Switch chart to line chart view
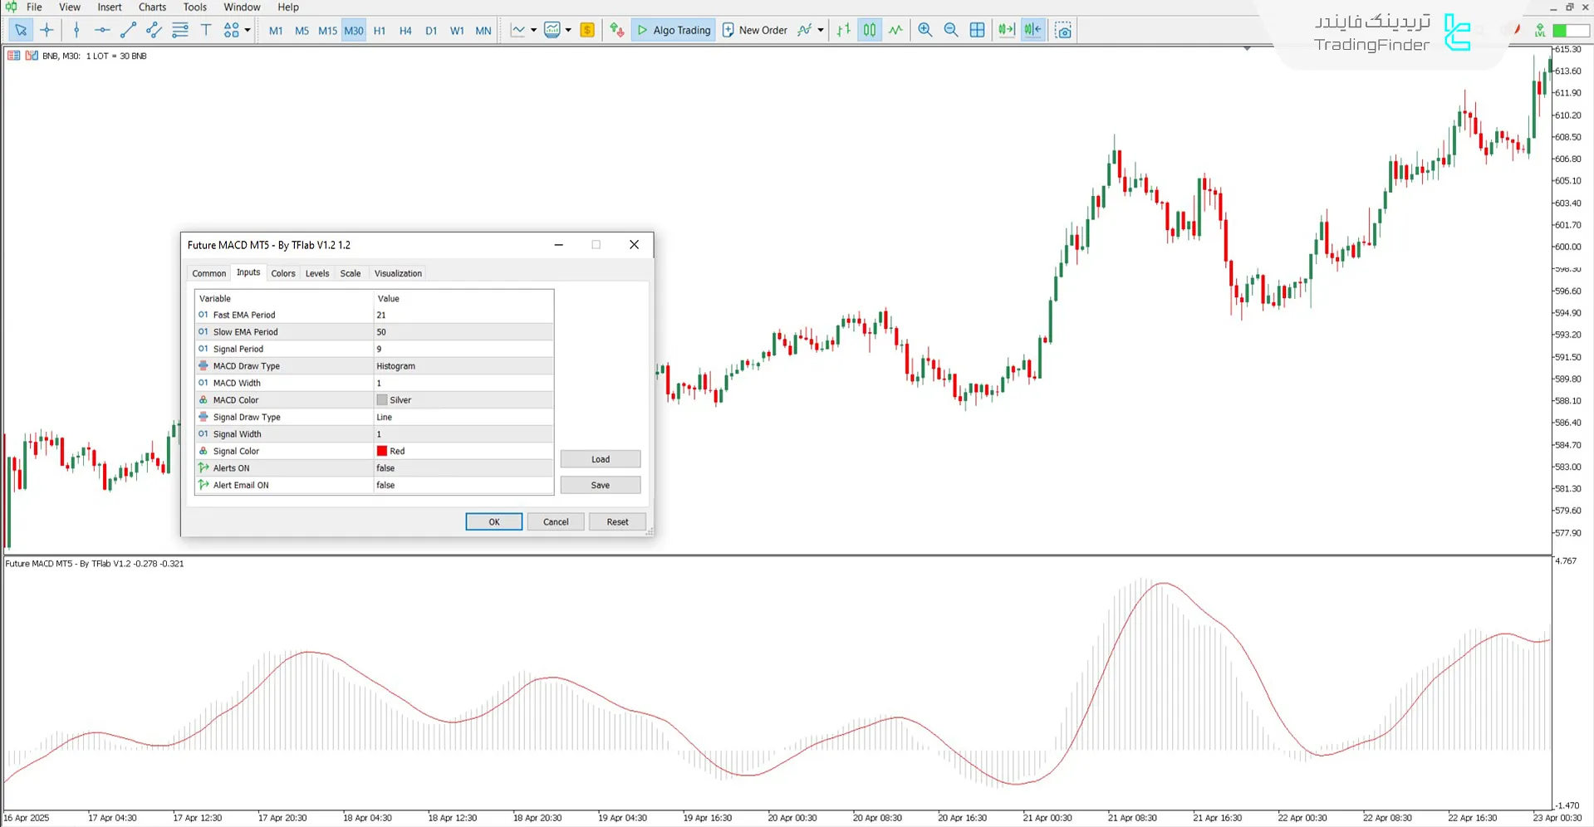Image resolution: width=1594 pixels, height=827 pixels. [x=895, y=30]
